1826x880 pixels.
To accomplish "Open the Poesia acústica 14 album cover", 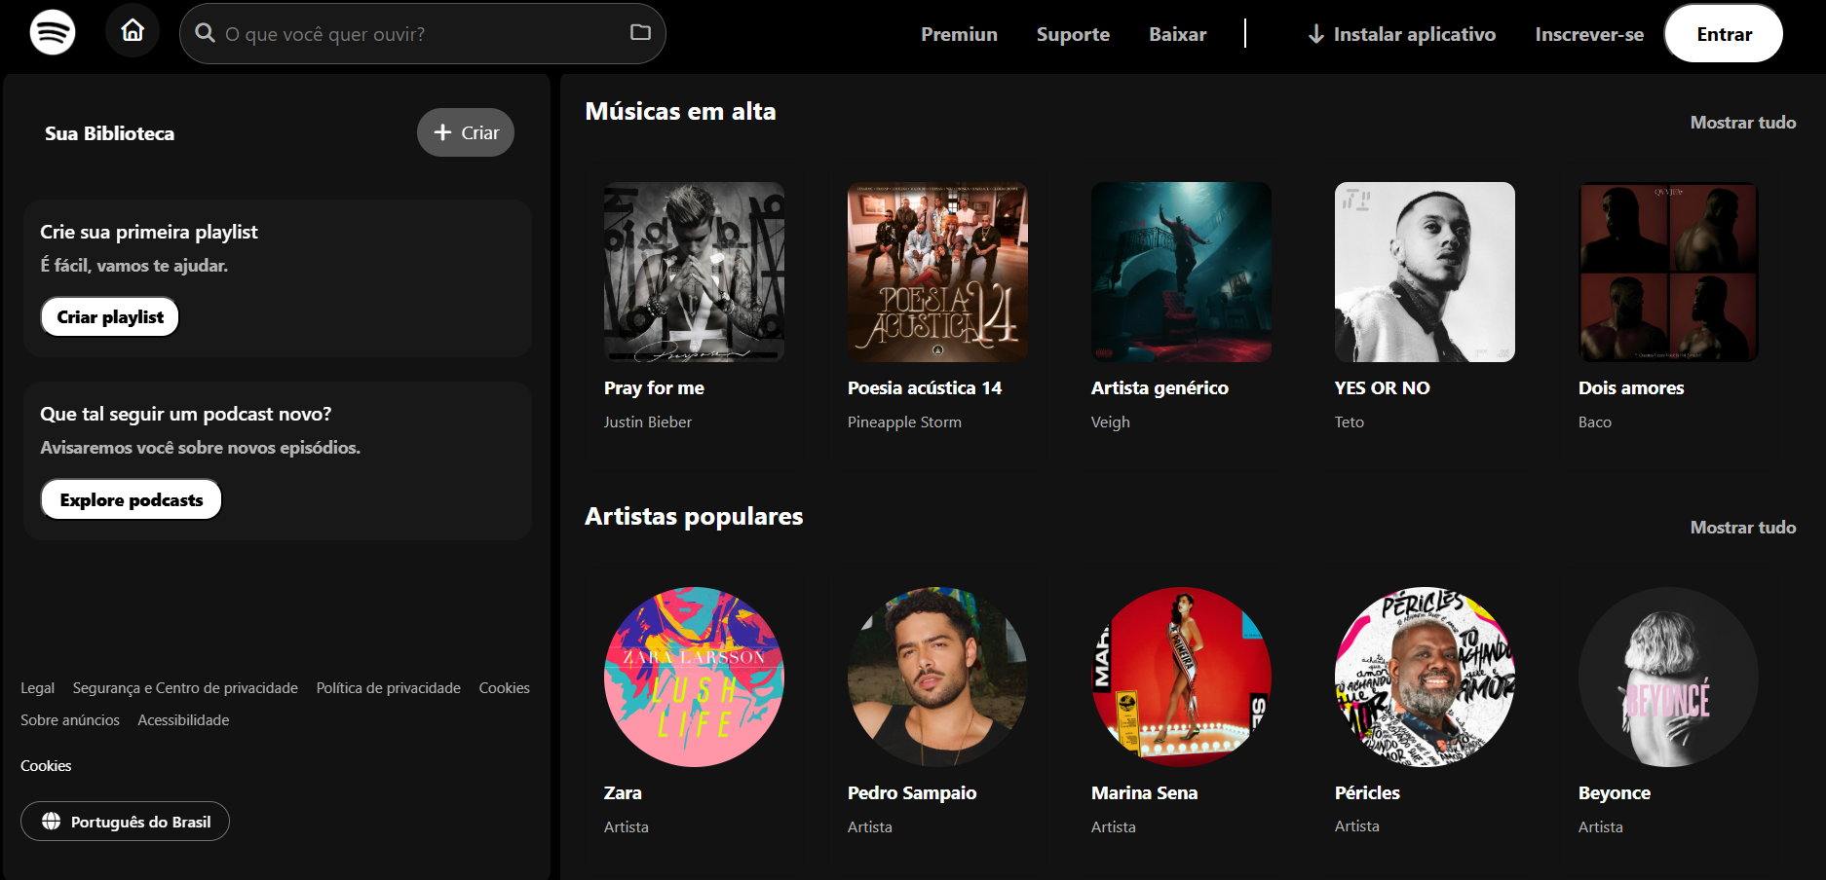I will coord(937,272).
